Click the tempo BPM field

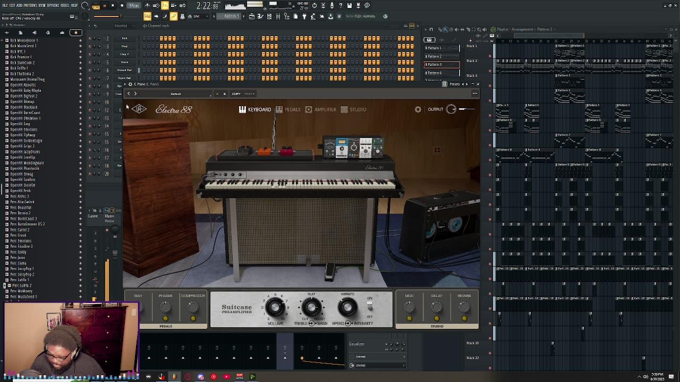point(134,5)
